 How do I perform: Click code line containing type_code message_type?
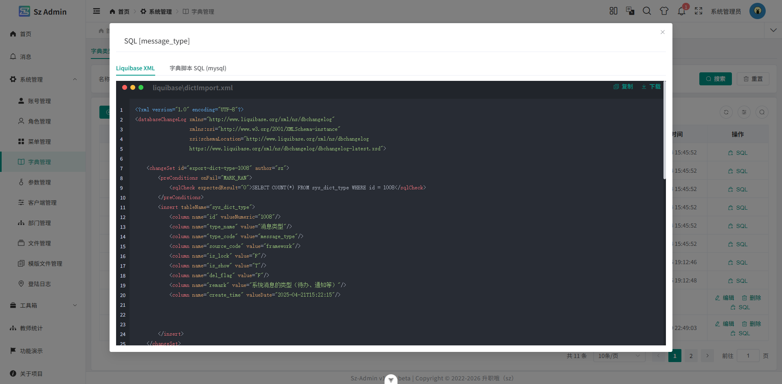[236, 236]
